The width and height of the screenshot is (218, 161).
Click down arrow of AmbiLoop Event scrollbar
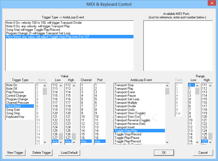pyautogui.click(x=167, y=142)
